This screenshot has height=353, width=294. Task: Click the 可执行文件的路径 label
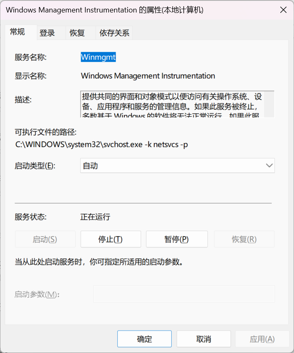45,132
